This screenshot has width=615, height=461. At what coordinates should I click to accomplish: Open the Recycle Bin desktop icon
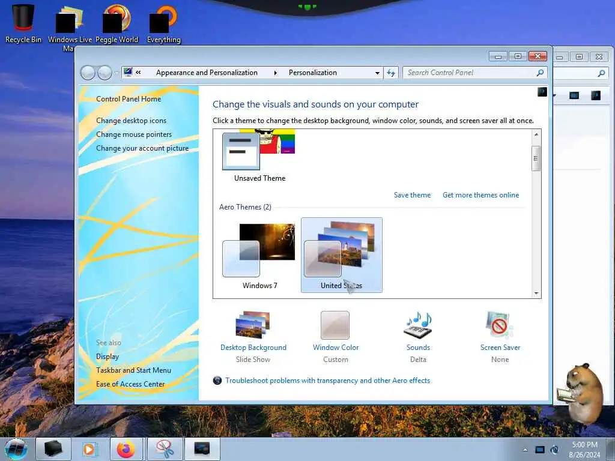(23, 23)
